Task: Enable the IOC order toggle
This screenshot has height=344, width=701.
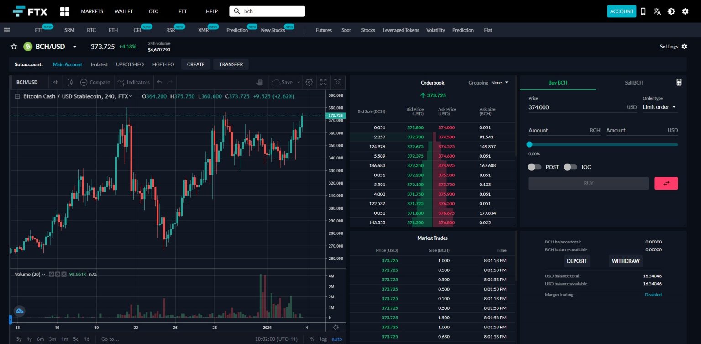Action: (x=570, y=167)
